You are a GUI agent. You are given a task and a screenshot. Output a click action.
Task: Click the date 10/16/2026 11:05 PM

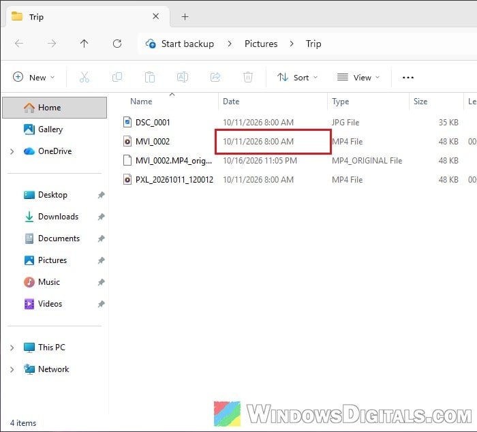click(x=260, y=161)
